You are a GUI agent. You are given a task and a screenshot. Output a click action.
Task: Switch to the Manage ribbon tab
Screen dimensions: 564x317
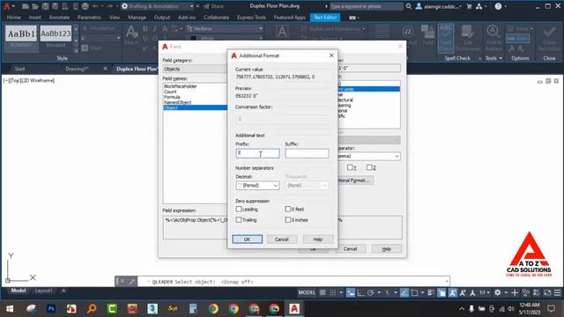[x=137, y=18]
